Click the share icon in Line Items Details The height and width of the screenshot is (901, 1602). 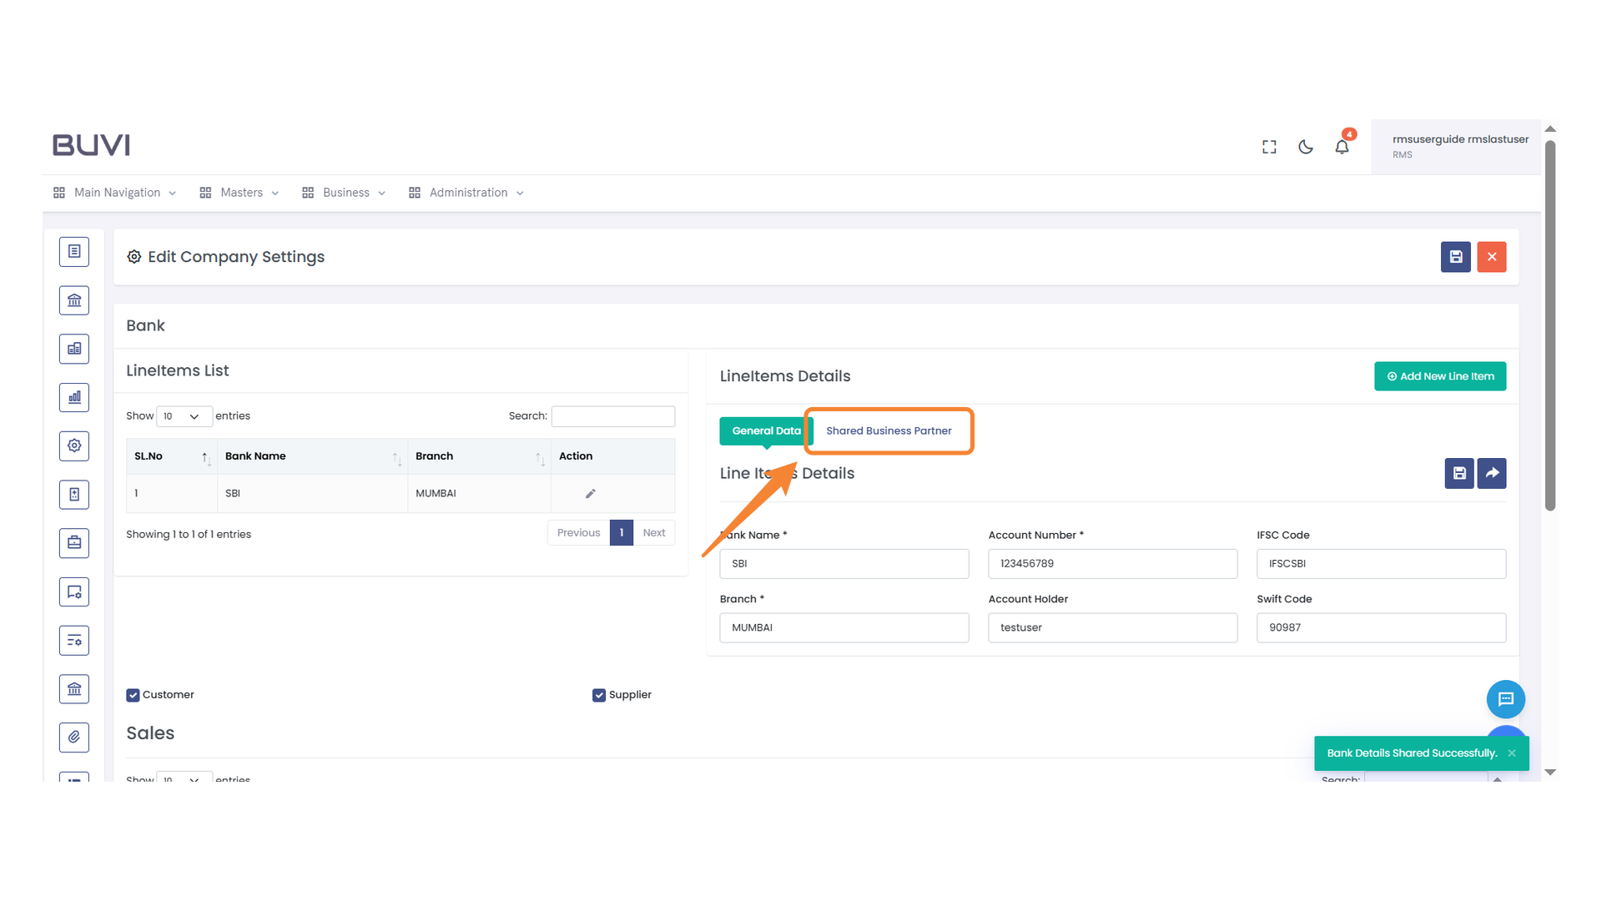(x=1491, y=473)
